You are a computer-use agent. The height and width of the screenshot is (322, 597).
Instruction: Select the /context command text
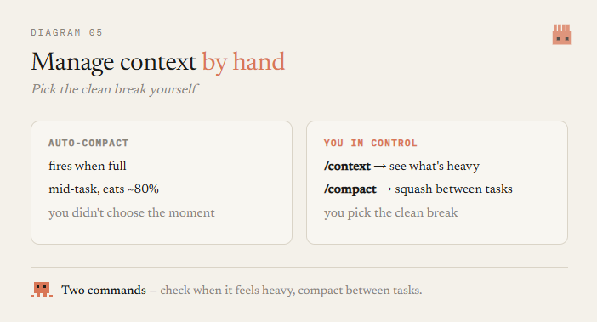point(347,167)
